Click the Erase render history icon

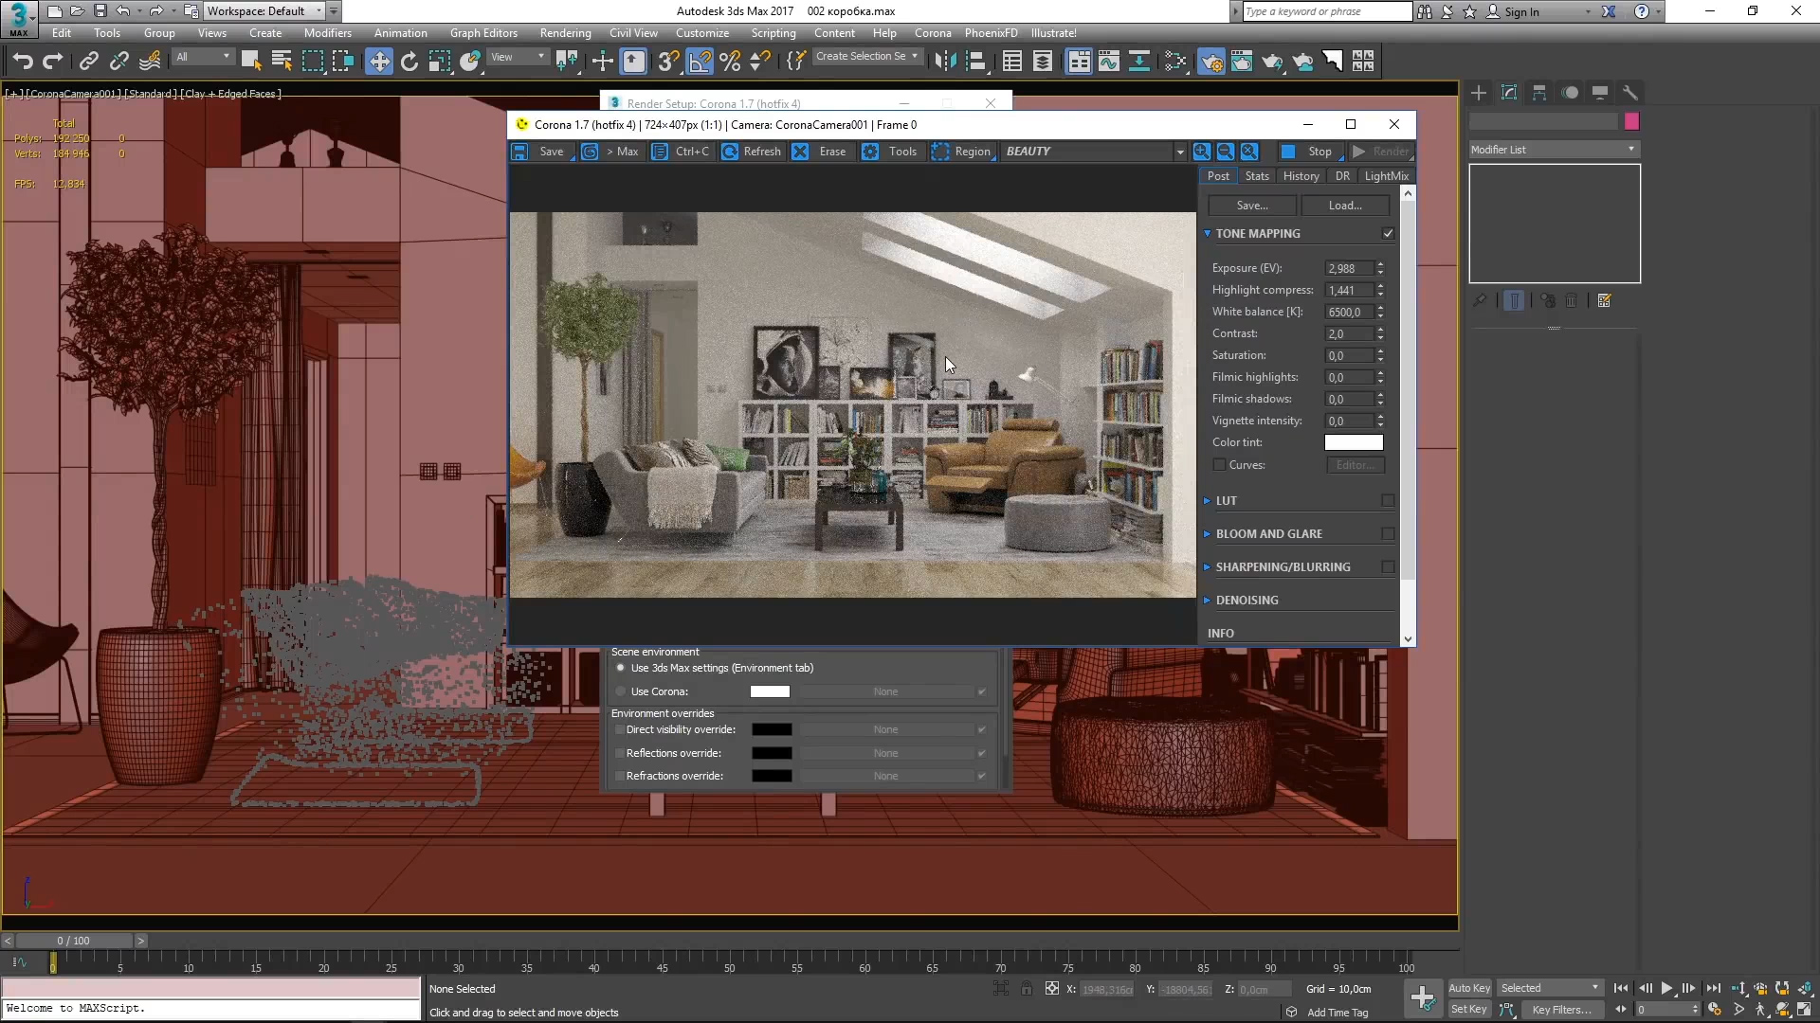coord(800,150)
